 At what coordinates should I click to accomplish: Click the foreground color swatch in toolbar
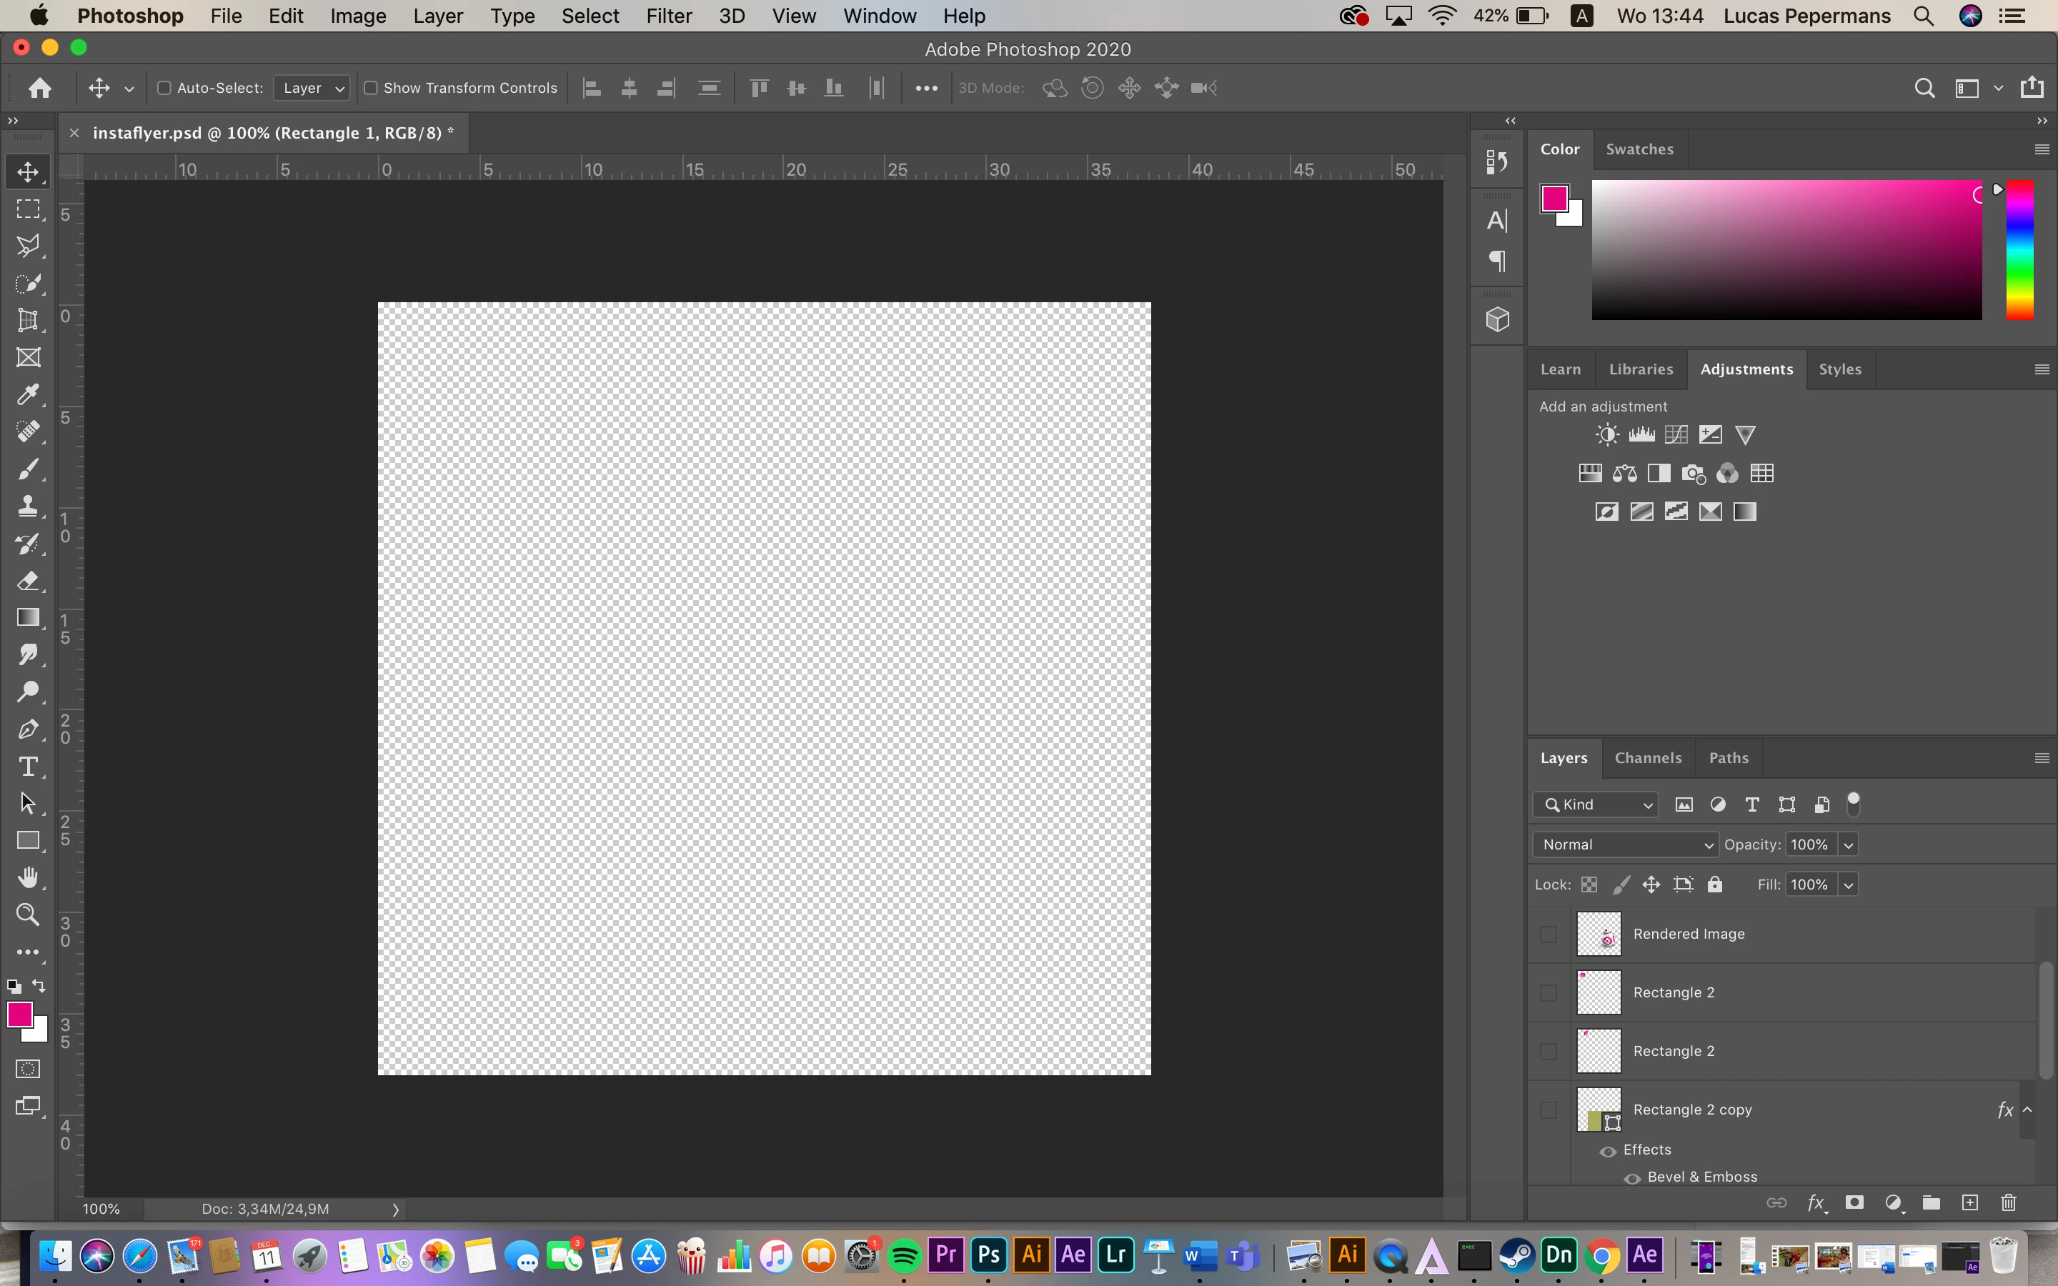(x=19, y=1014)
